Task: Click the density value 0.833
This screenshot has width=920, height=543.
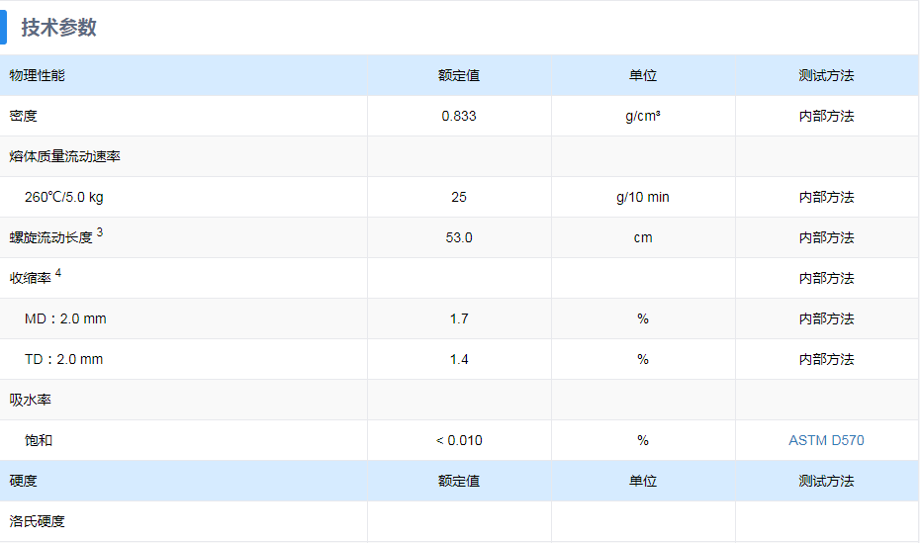Action: pyautogui.click(x=459, y=116)
